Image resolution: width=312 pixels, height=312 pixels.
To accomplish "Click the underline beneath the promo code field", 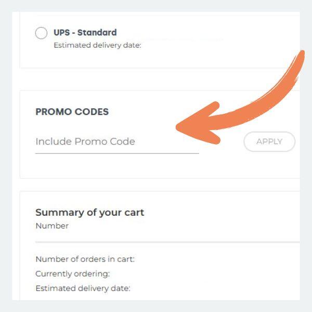I will (x=116, y=153).
